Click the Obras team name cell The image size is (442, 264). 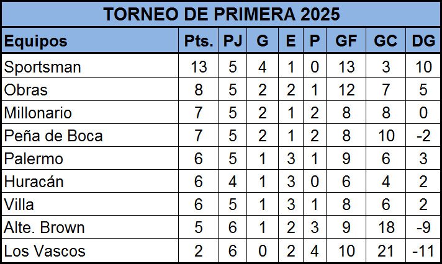(x=90, y=90)
